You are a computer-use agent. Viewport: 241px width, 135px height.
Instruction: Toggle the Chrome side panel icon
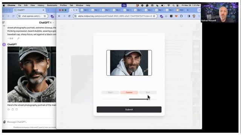coord(189,16)
